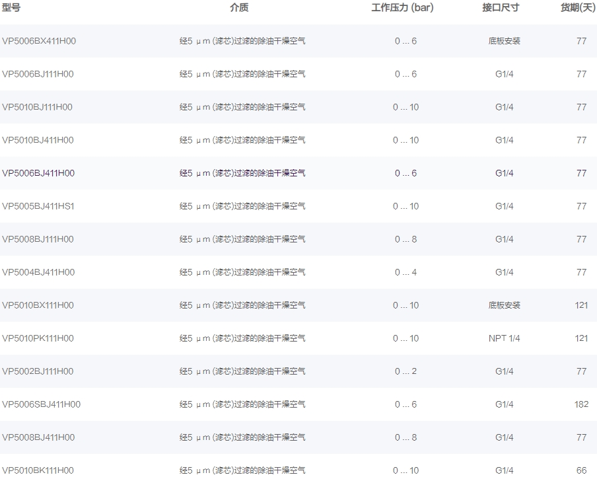This screenshot has width=597, height=477.
Task: Select model VP5010BX111H00
Action: click(38, 305)
